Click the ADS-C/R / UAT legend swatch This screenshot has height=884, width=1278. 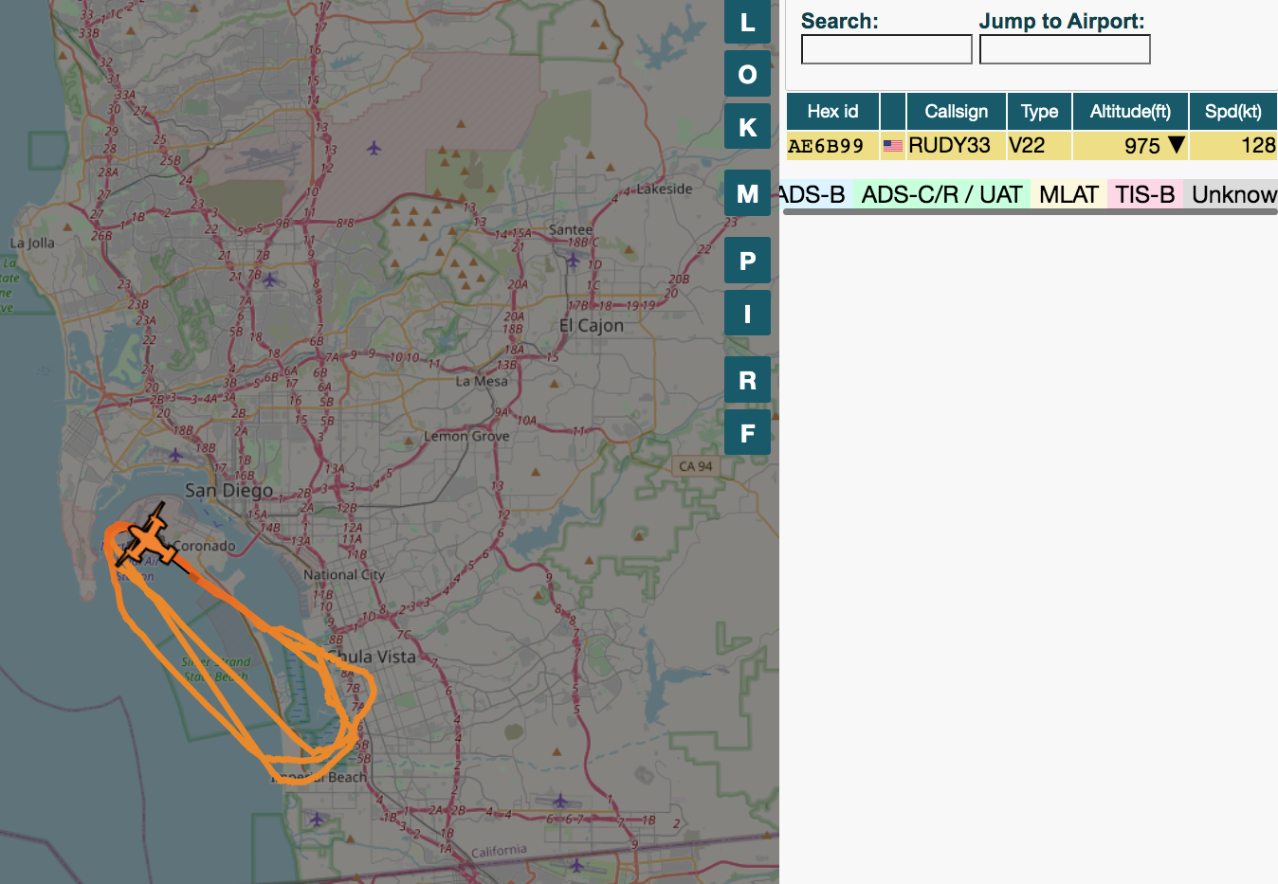(x=941, y=194)
